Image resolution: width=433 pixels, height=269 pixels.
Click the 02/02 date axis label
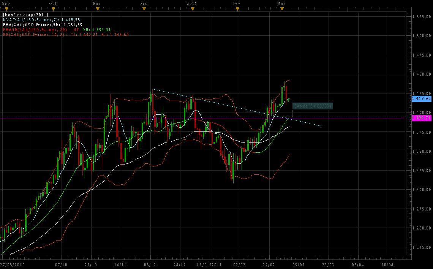coord(239,265)
